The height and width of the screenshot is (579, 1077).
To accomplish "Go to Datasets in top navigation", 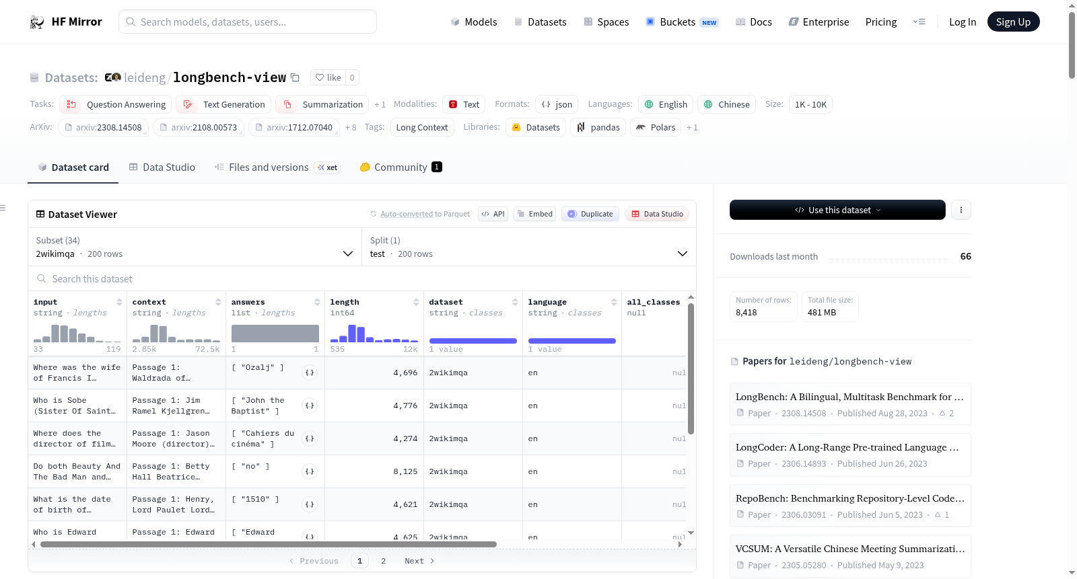I will pyautogui.click(x=541, y=22).
